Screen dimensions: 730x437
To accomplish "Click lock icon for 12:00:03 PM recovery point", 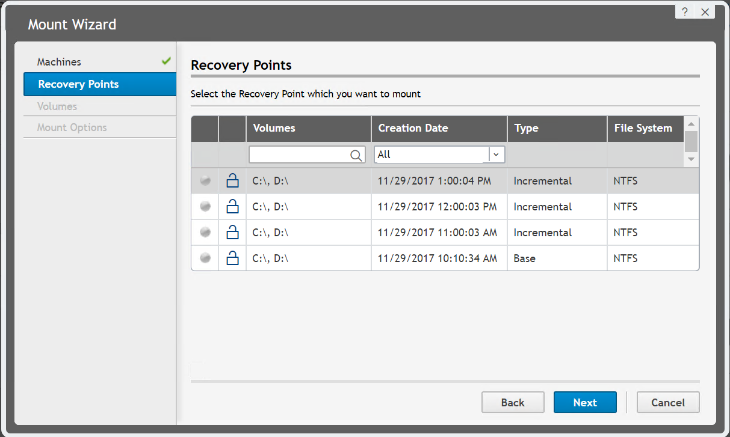I will 232,207.
